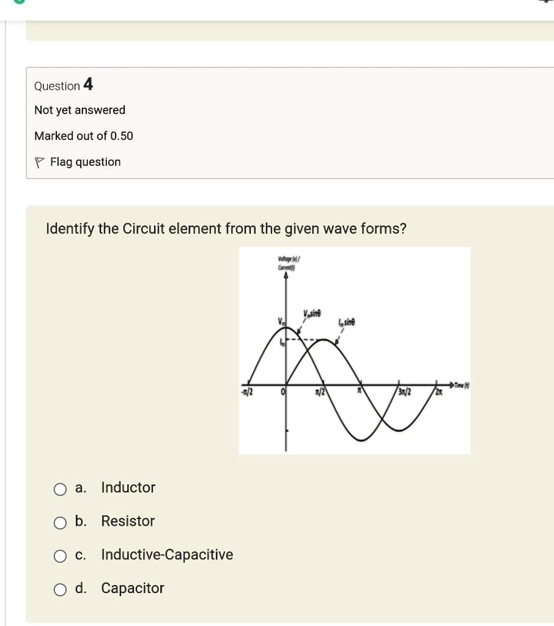Select option c Inductive-Capacitive

pos(60,556)
